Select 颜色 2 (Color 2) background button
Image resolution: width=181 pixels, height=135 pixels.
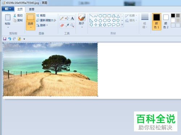tap(166, 22)
